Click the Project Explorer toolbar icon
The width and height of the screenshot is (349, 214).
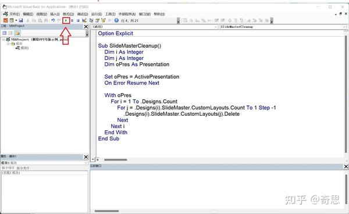tap(91, 20)
